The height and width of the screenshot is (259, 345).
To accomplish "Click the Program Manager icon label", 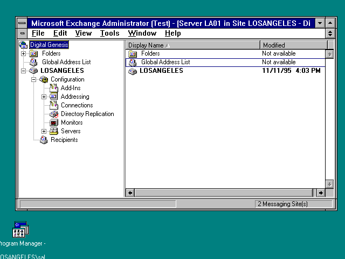I will pyautogui.click(x=22, y=243).
